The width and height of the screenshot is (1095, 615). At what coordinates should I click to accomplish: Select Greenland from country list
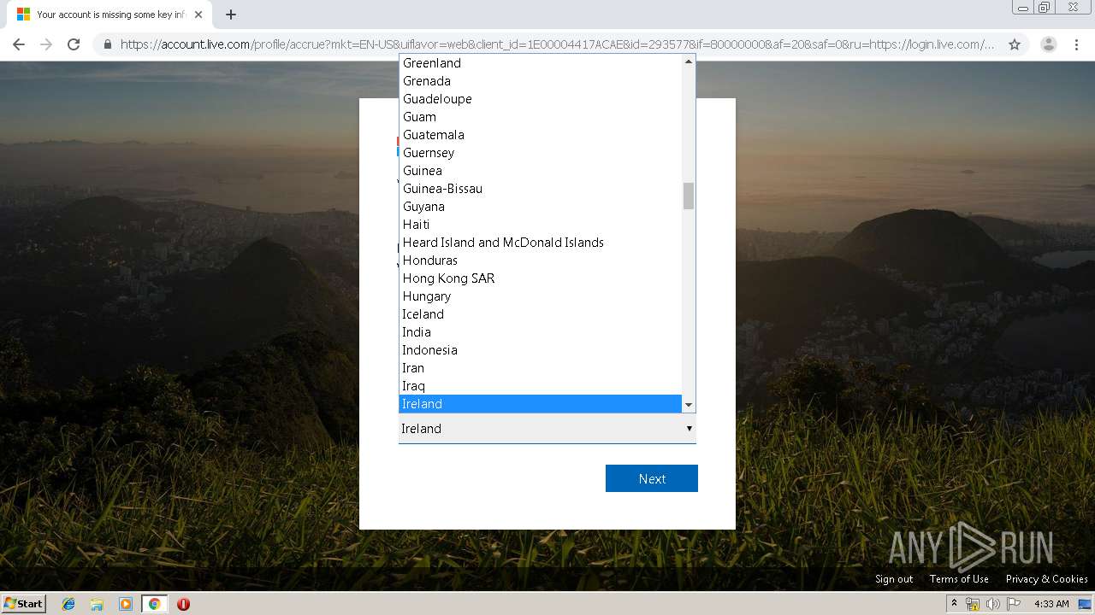541,63
